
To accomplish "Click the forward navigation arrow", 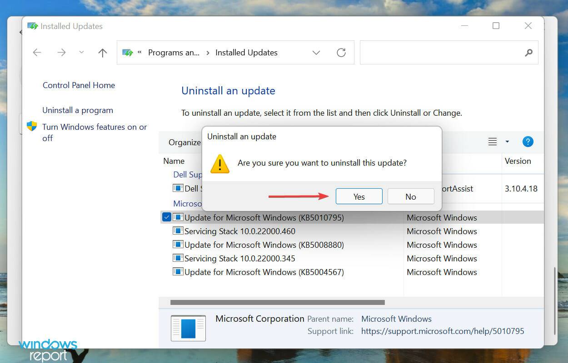I will 61,52.
